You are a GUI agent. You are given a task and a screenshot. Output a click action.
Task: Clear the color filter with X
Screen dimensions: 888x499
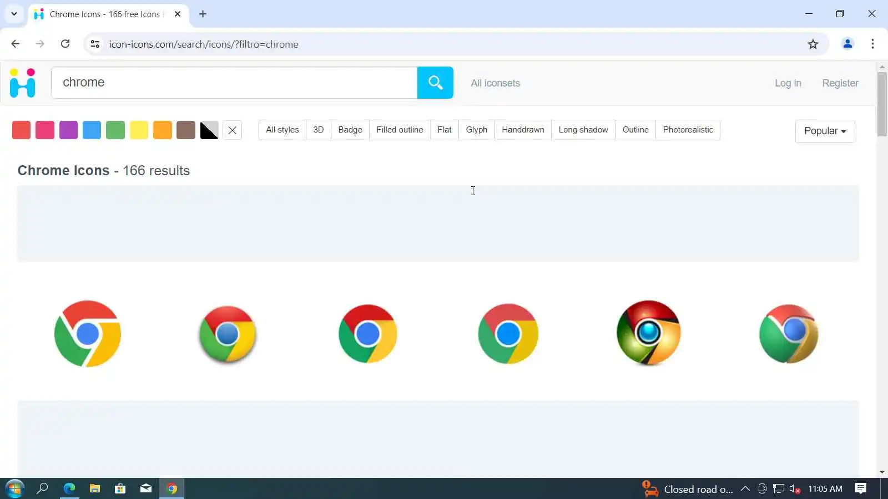click(233, 130)
